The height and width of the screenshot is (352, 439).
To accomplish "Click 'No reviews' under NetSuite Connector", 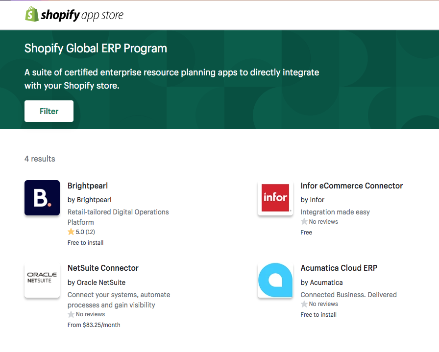I will tap(91, 314).
